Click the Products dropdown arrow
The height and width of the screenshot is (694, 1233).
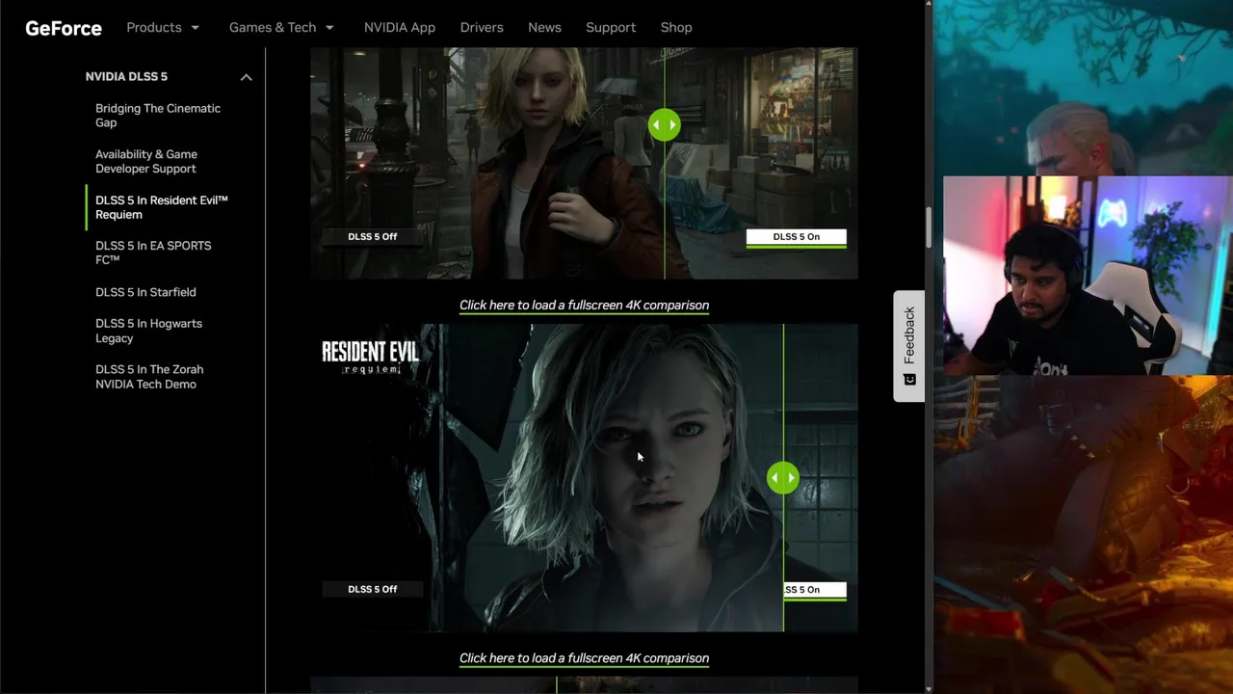pos(195,28)
